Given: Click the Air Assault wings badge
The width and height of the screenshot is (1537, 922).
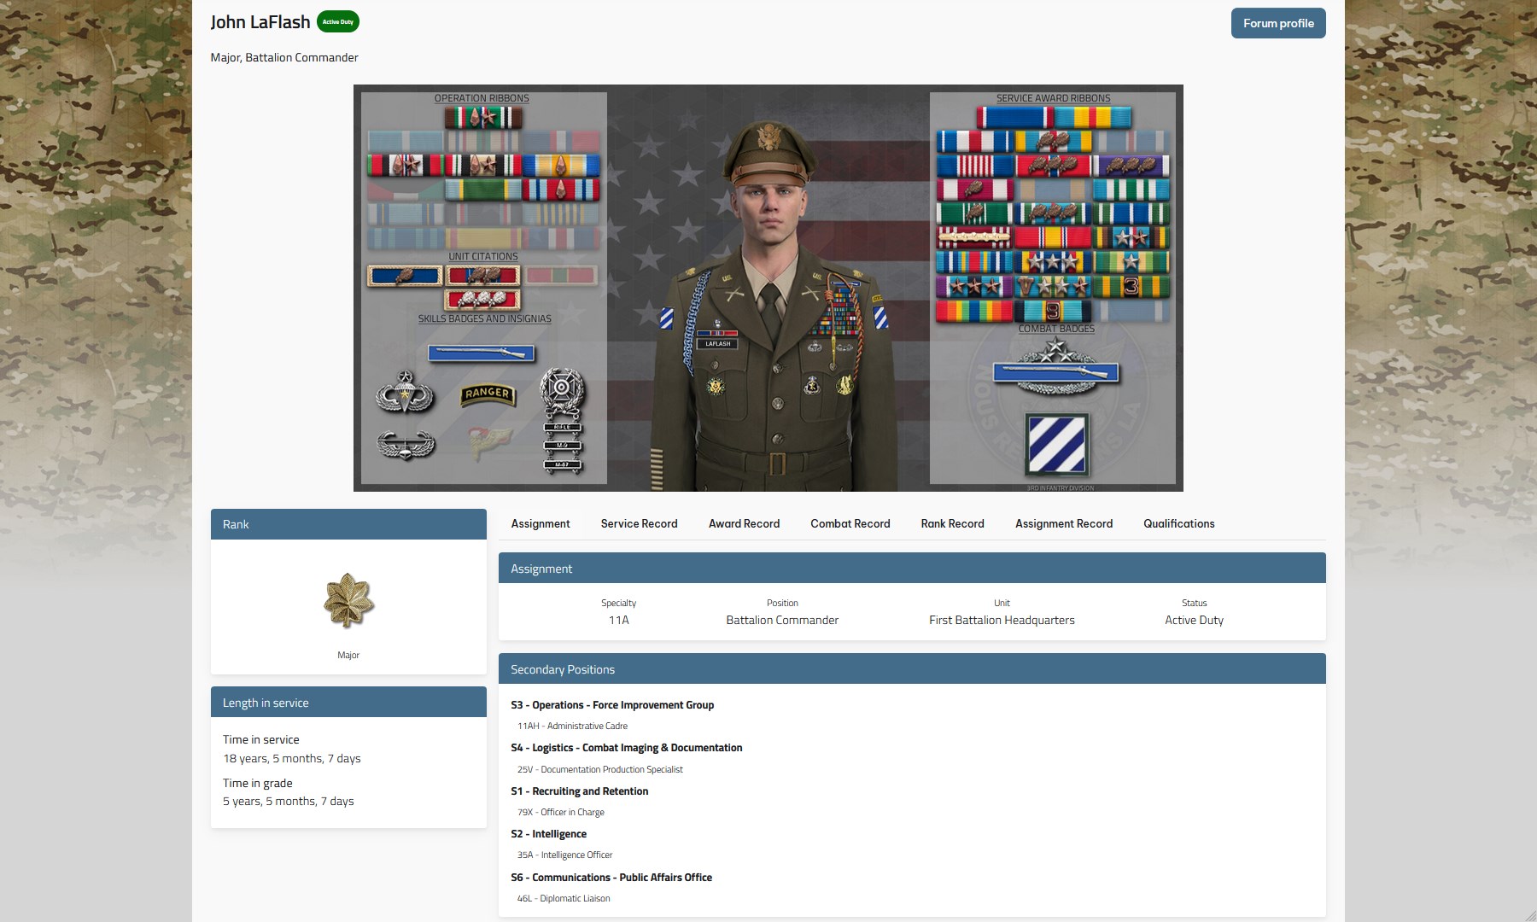Looking at the screenshot, I should pyautogui.click(x=406, y=444).
